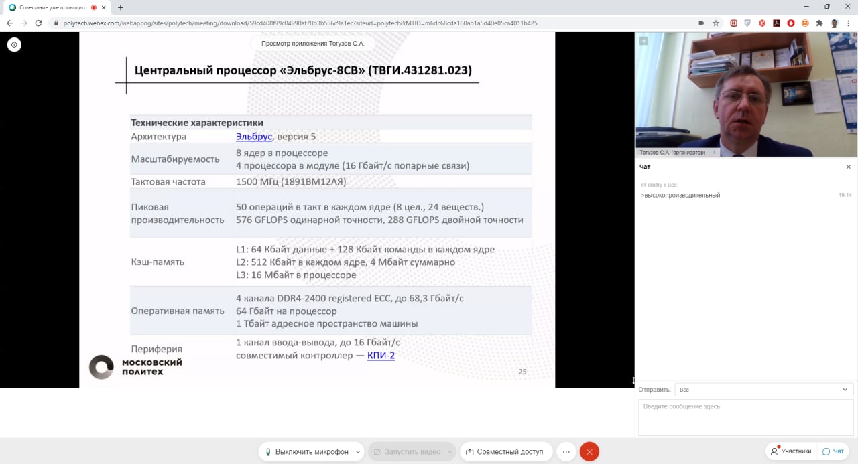The height and width of the screenshot is (464, 858).
Task: Reload the page
Action: click(x=39, y=23)
